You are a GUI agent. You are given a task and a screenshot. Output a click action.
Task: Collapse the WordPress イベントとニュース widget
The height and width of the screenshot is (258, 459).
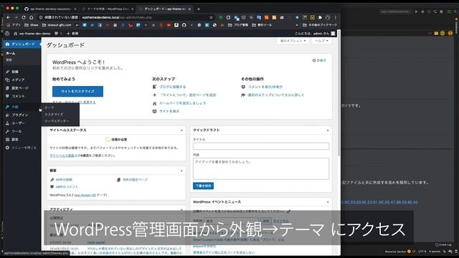click(328, 202)
